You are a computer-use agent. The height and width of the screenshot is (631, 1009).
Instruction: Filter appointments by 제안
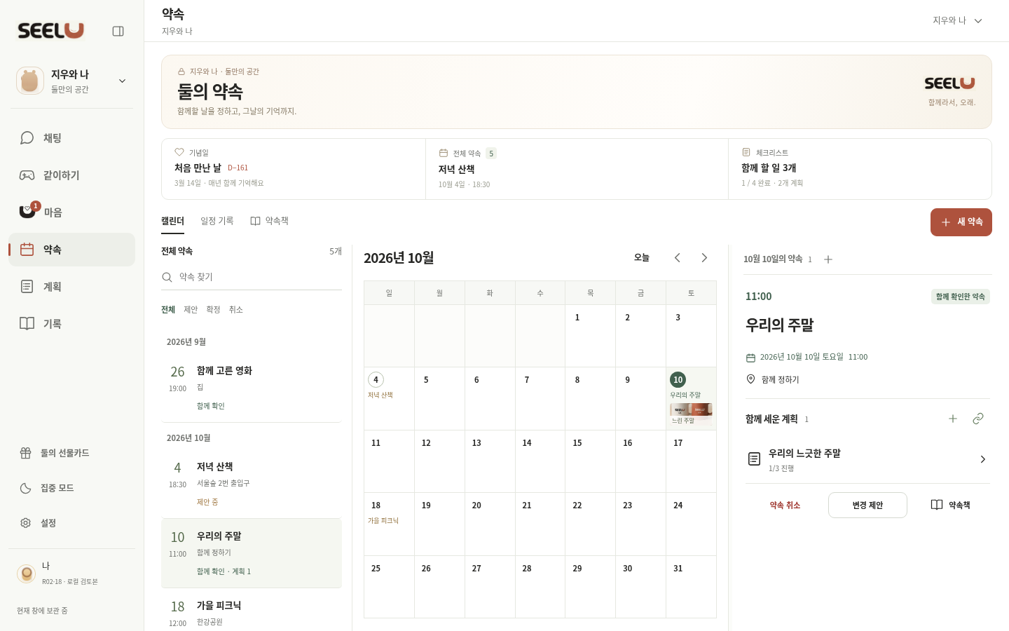coord(191,310)
